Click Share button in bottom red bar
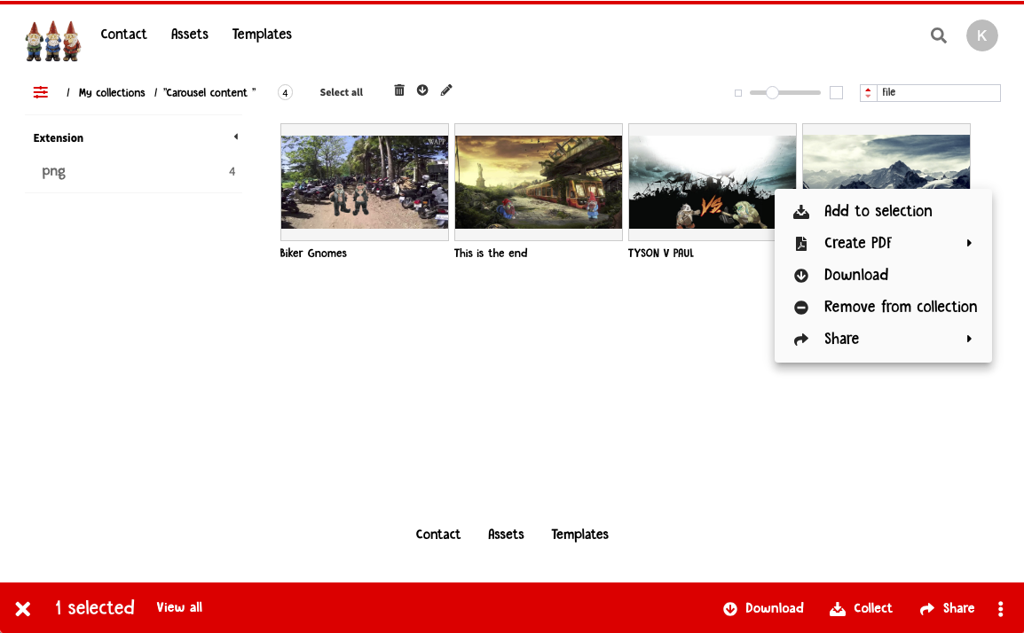1024x633 pixels. tap(947, 608)
